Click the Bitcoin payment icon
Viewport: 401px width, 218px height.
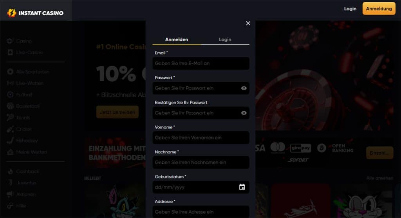[x=322, y=148]
